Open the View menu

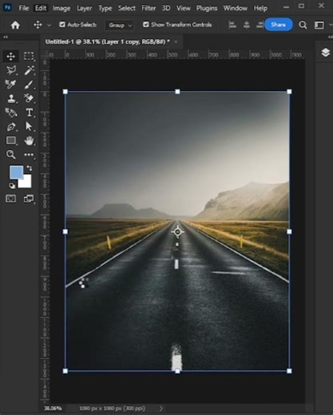[184, 8]
